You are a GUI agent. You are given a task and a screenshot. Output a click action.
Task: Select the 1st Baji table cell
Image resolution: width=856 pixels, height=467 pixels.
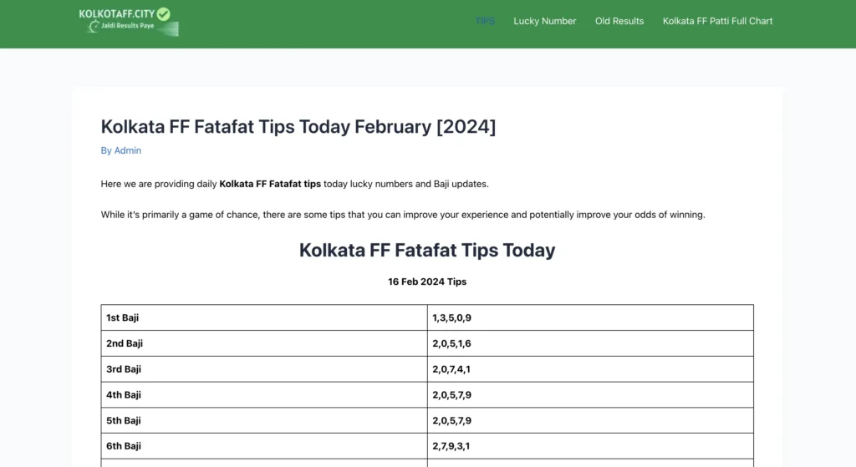click(123, 317)
